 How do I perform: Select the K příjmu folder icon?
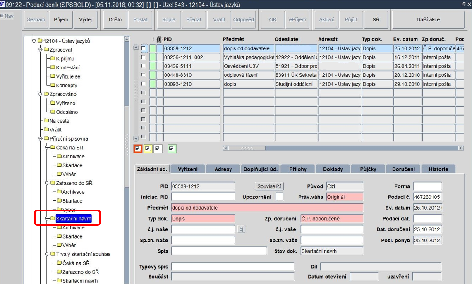click(53, 59)
